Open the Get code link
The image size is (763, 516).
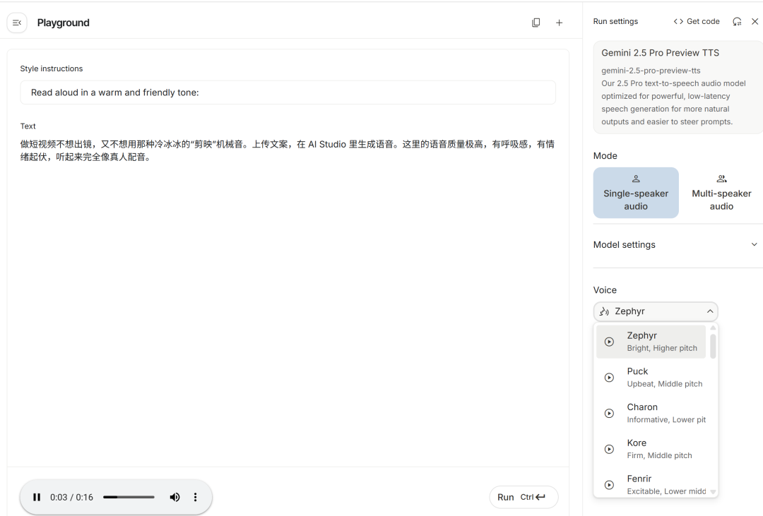tap(697, 21)
